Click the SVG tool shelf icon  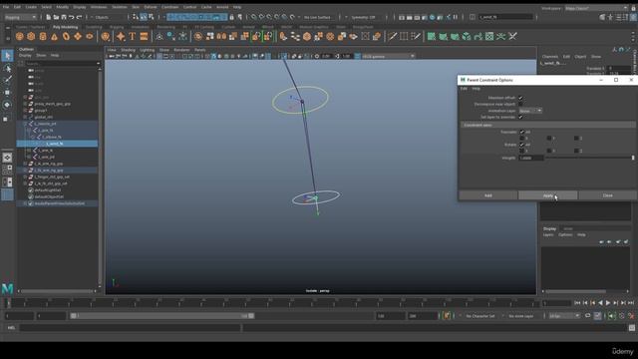coord(144,37)
